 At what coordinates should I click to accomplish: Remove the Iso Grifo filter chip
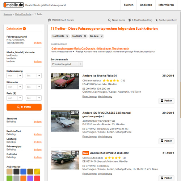(85, 36)
